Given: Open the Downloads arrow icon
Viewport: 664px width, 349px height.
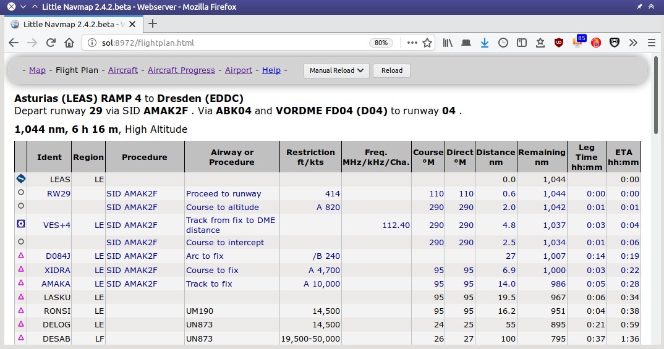Looking at the screenshot, I should coord(485,43).
